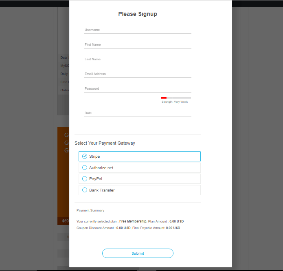Choose Authorize.net as the payment gateway
This screenshot has height=271, width=283.
tap(84, 167)
